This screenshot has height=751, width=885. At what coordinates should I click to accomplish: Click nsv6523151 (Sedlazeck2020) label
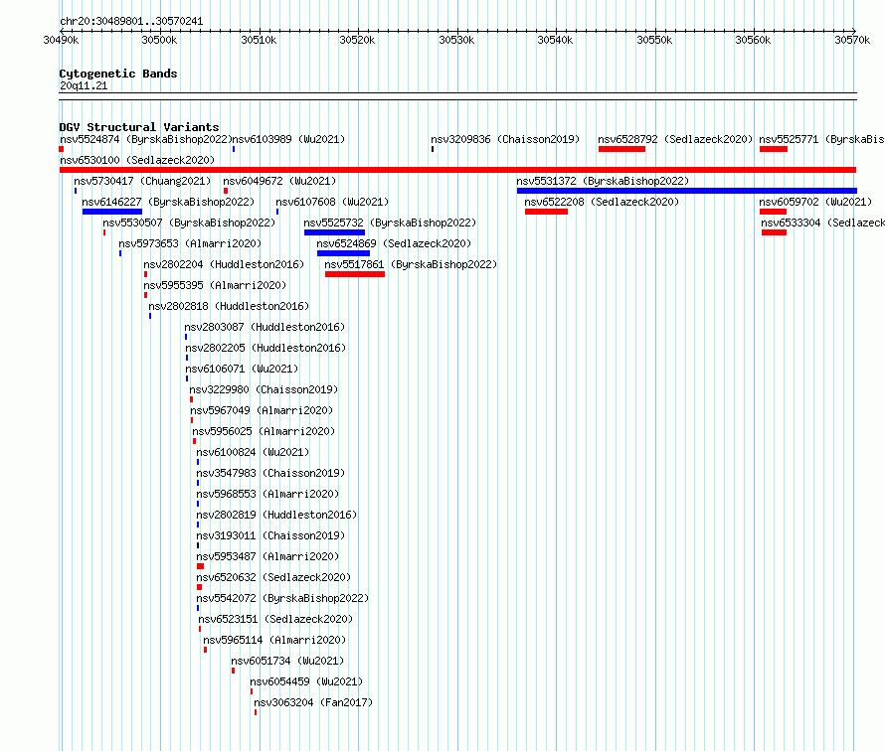(x=275, y=619)
